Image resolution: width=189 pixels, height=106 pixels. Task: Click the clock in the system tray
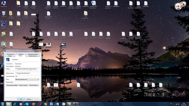[184, 104]
